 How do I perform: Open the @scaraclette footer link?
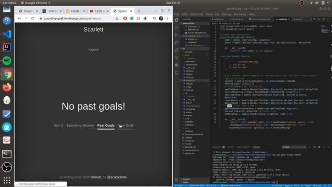click(117, 177)
